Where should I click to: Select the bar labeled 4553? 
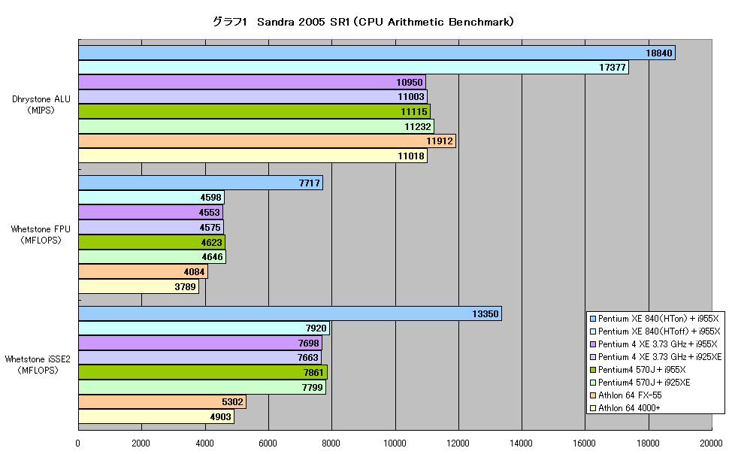click(x=150, y=212)
